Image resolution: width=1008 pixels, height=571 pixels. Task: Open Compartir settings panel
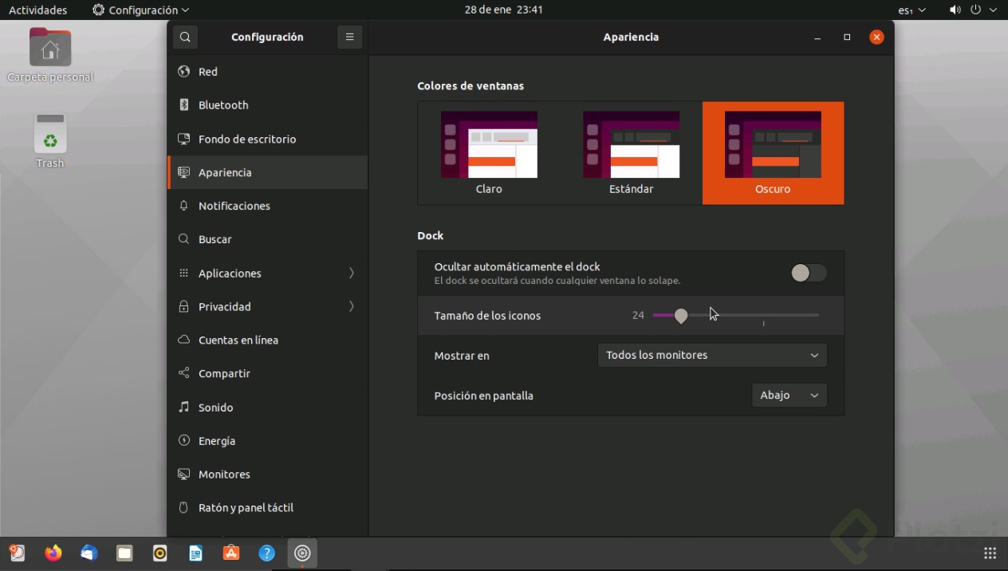point(268,373)
